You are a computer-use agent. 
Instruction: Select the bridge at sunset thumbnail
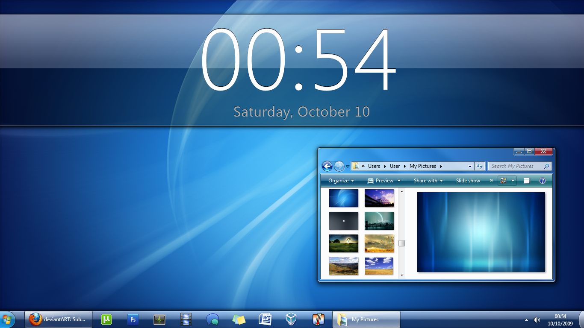pos(379,198)
